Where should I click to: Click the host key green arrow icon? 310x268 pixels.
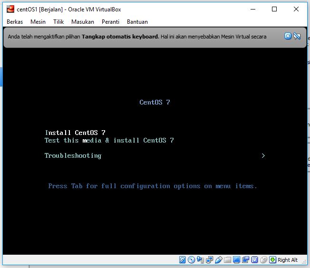[272, 260]
